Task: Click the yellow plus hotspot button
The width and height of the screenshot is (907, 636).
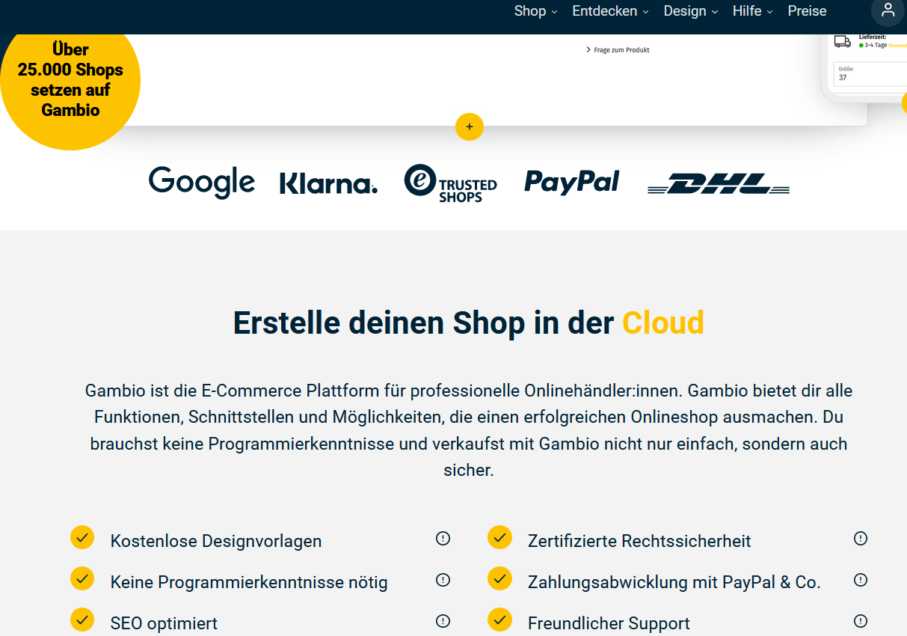Action: click(x=470, y=126)
